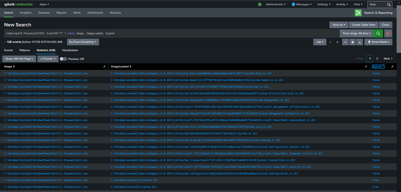The width and height of the screenshot is (401, 192).
Task: Click the Search & Reporting app icon
Action: (358, 13)
